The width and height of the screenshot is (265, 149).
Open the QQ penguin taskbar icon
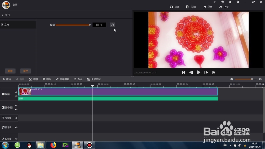click(x=29, y=145)
